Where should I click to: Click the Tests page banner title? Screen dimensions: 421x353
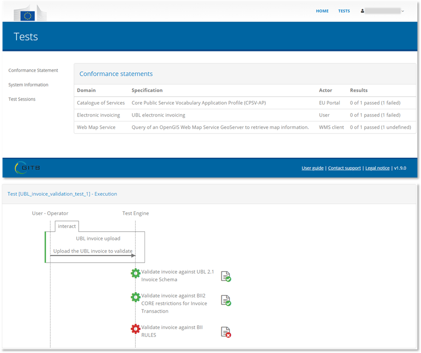point(26,37)
